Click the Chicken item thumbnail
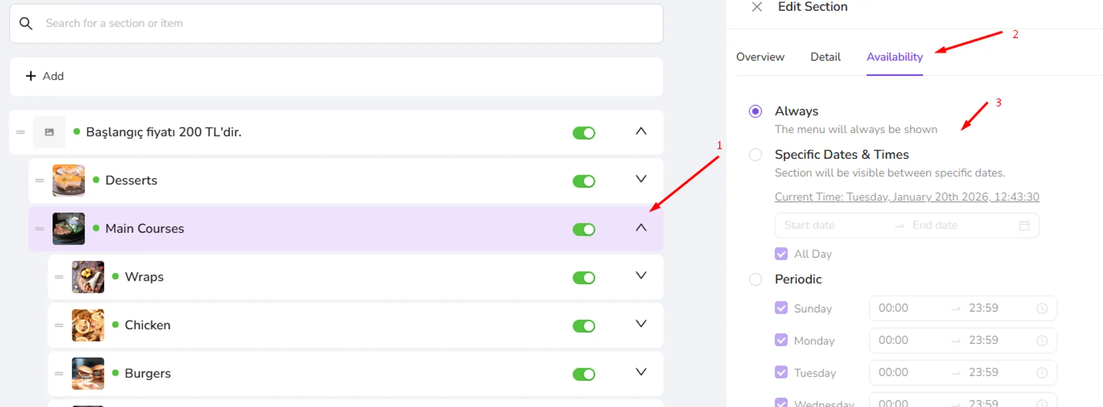Image resolution: width=1103 pixels, height=407 pixels. pos(88,325)
